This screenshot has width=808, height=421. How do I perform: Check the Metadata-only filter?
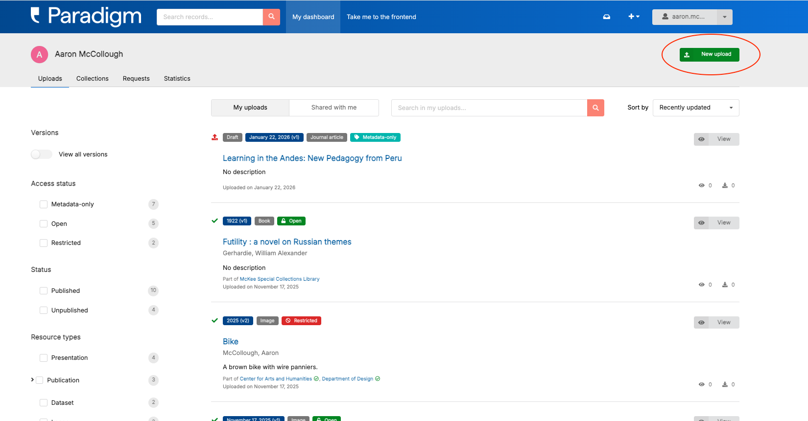click(x=44, y=204)
